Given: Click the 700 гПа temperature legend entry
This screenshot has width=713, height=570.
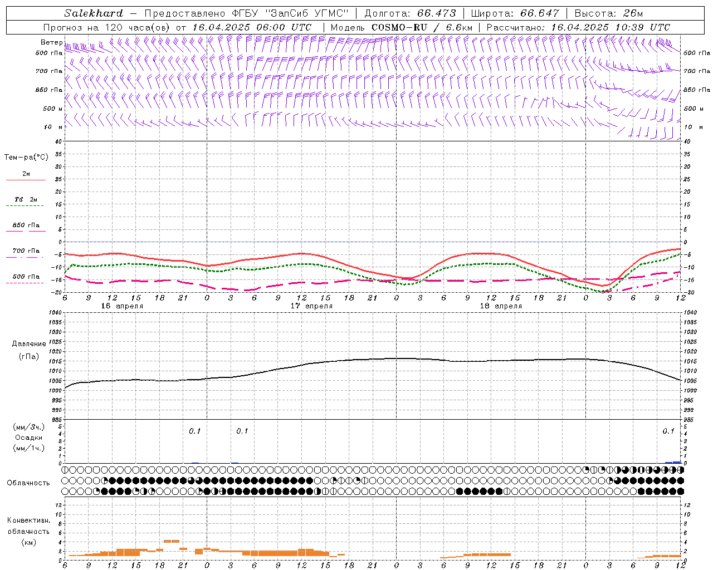Looking at the screenshot, I should coord(26,252).
